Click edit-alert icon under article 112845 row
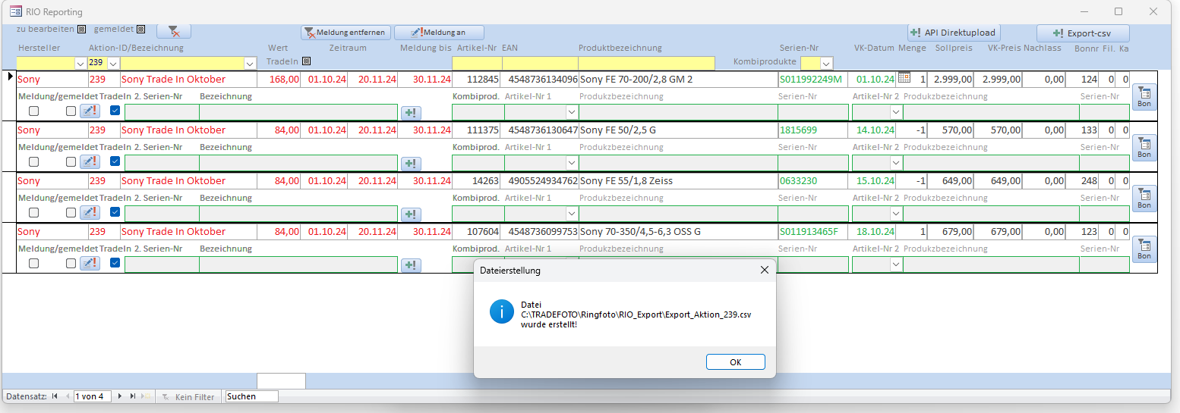The image size is (1180, 413). [x=90, y=111]
